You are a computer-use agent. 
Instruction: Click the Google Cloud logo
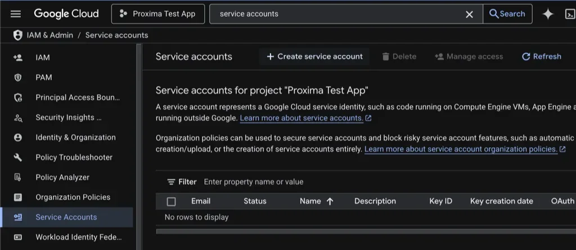coord(66,14)
